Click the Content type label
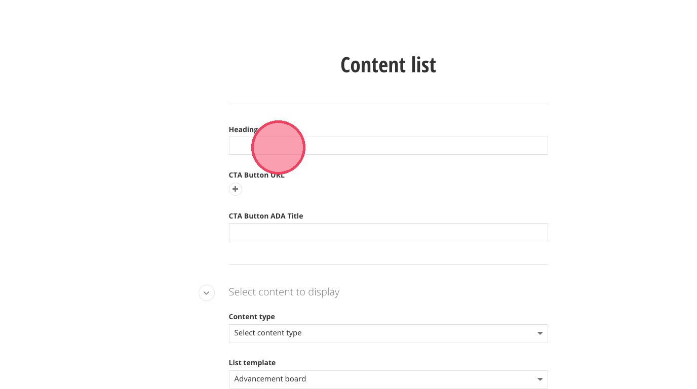Viewport: 697px width, 389px height. click(251, 317)
